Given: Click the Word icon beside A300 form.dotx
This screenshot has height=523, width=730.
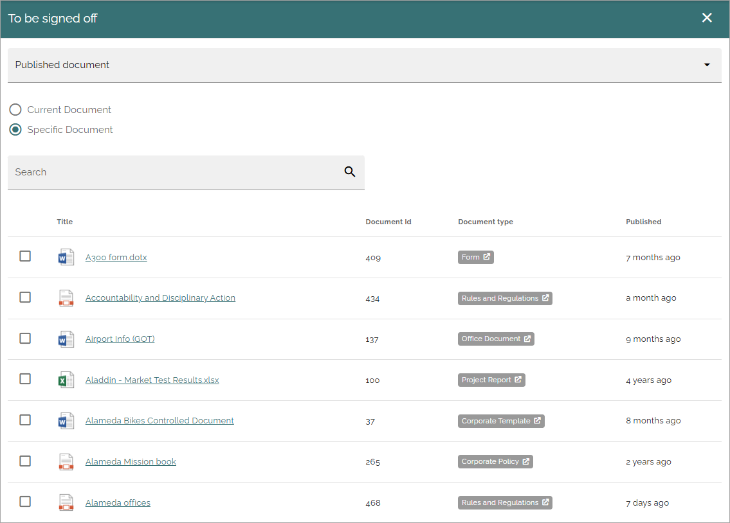Looking at the screenshot, I should (x=66, y=257).
